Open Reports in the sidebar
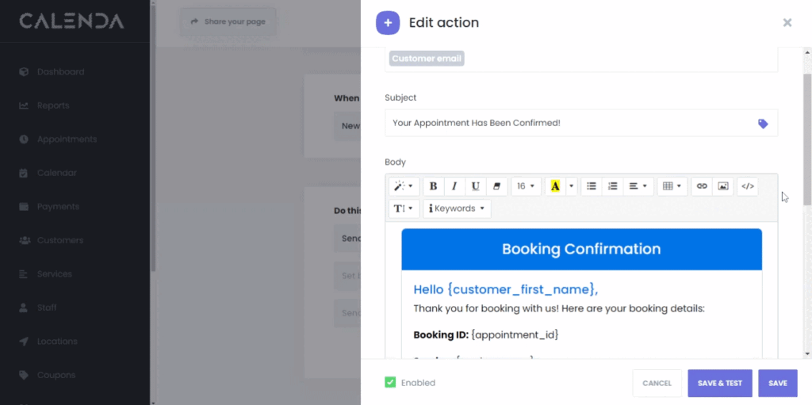This screenshot has width=812, height=405. [x=53, y=105]
